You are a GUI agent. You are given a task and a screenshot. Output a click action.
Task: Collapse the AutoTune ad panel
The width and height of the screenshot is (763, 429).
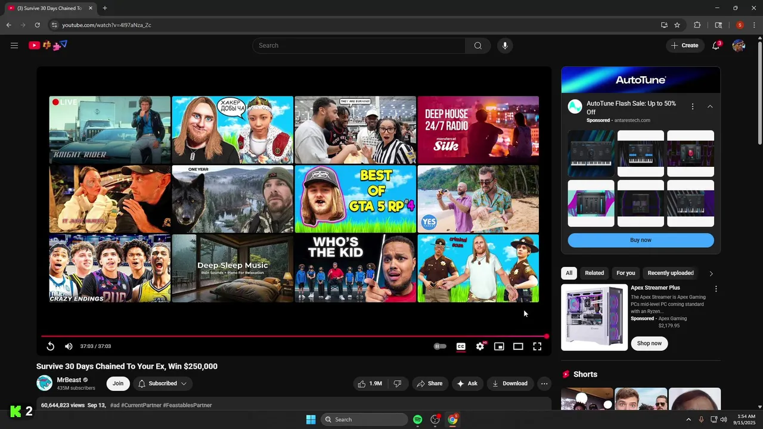click(x=710, y=107)
